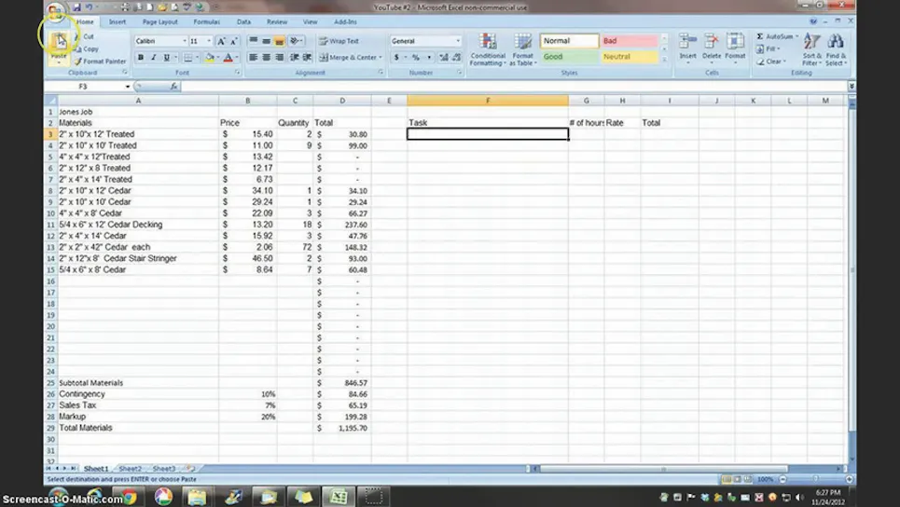Screen dimensions: 900x507
Task: Select the Format Painter tool
Action: click(101, 62)
